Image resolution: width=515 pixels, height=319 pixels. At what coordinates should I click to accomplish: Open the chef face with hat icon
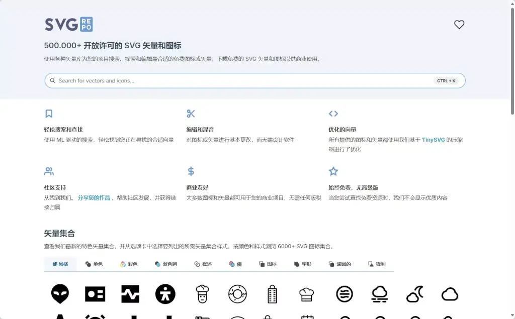pyautogui.click(x=202, y=294)
